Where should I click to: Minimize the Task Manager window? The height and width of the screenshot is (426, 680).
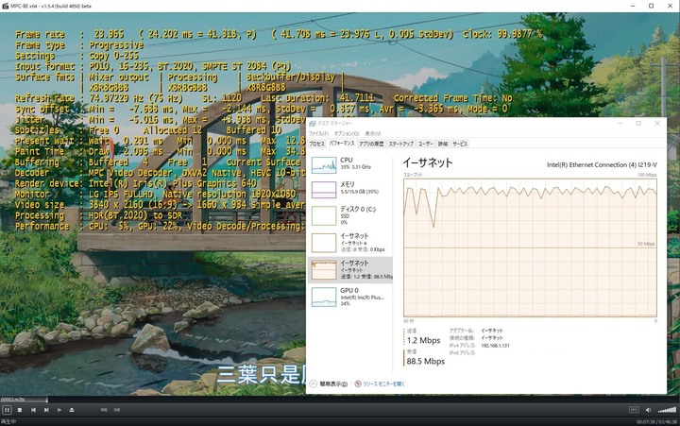coord(620,124)
